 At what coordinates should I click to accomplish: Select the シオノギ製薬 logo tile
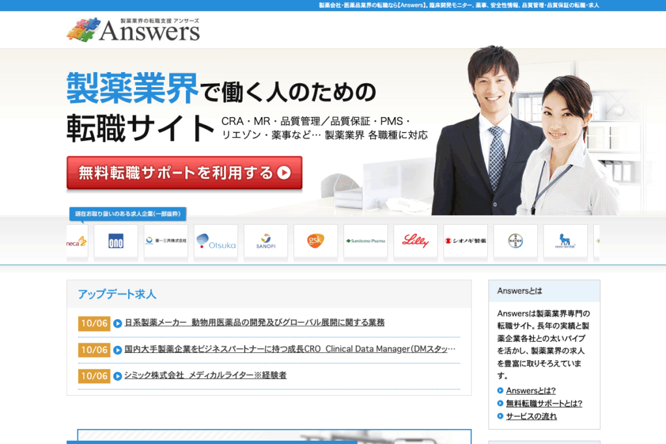point(466,241)
